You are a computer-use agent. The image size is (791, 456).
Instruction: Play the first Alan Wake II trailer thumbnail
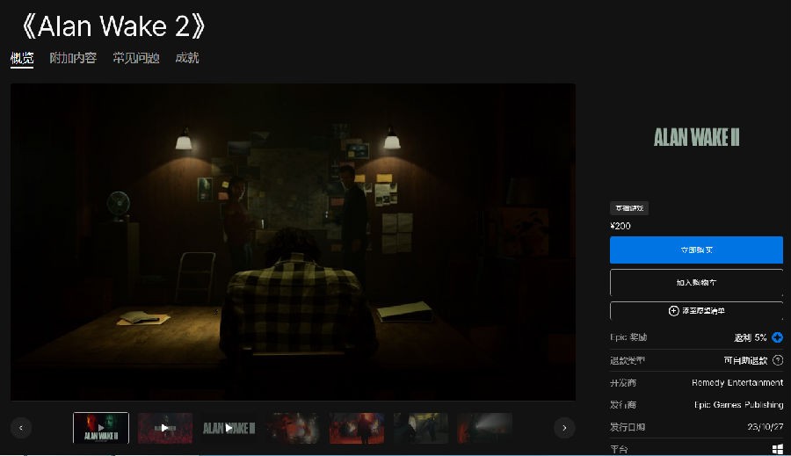click(101, 428)
